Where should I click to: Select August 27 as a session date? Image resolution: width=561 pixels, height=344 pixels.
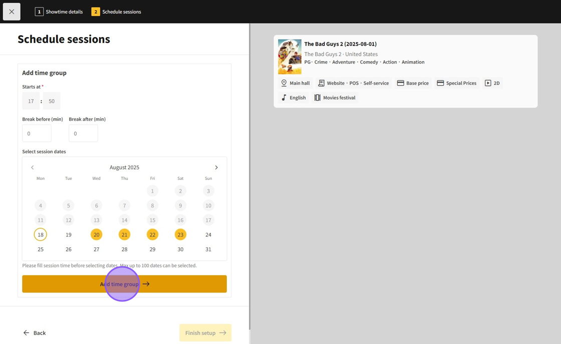click(x=97, y=249)
